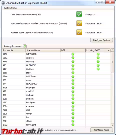Click DEP icon for WINWORD process
Screen dimensions: 116x135
click(73, 54)
